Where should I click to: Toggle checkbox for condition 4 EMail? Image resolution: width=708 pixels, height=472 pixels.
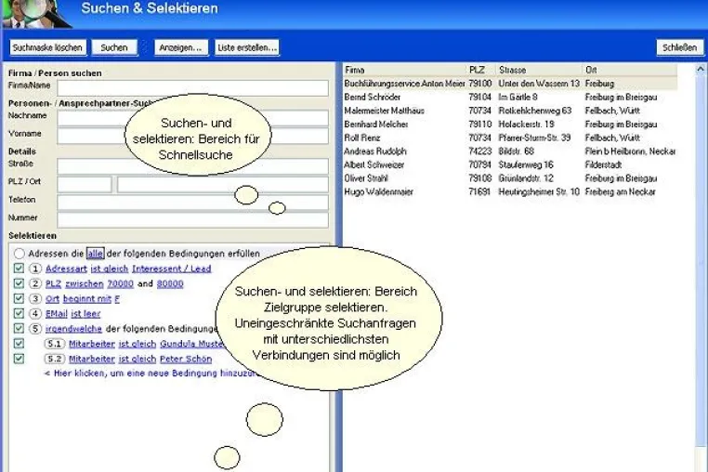point(19,313)
